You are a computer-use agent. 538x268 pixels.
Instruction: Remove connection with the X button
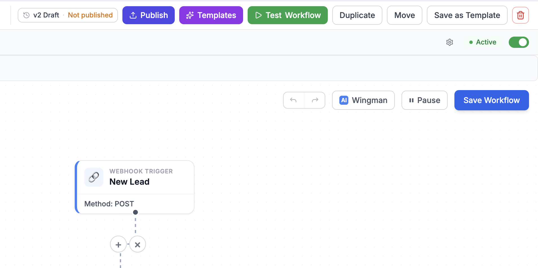click(137, 244)
